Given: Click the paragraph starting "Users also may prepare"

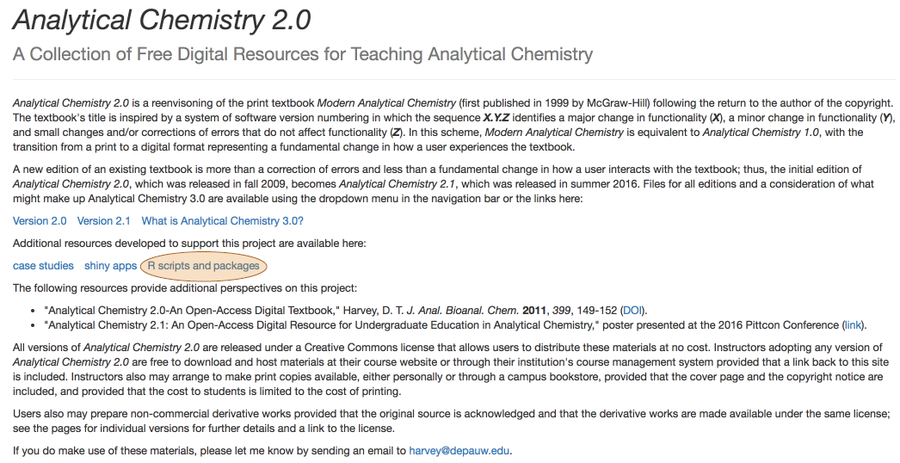Looking at the screenshot, I should click(447, 421).
